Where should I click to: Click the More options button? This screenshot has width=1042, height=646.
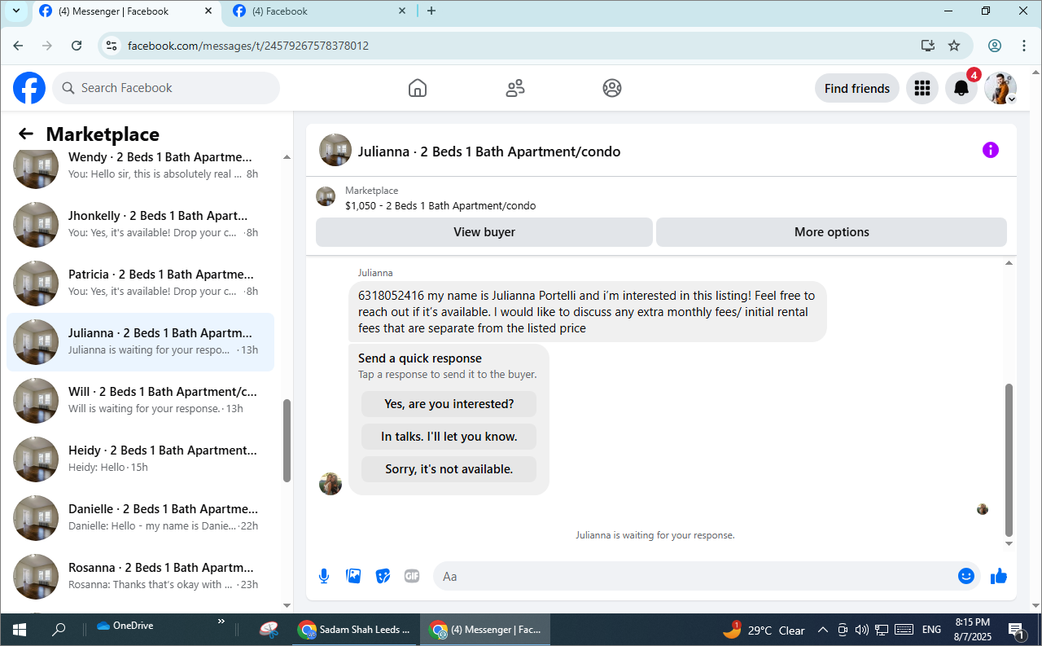(x=832, y=232)
